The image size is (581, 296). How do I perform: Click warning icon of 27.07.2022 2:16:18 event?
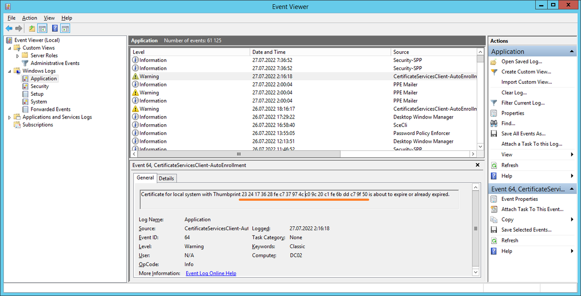136,76
